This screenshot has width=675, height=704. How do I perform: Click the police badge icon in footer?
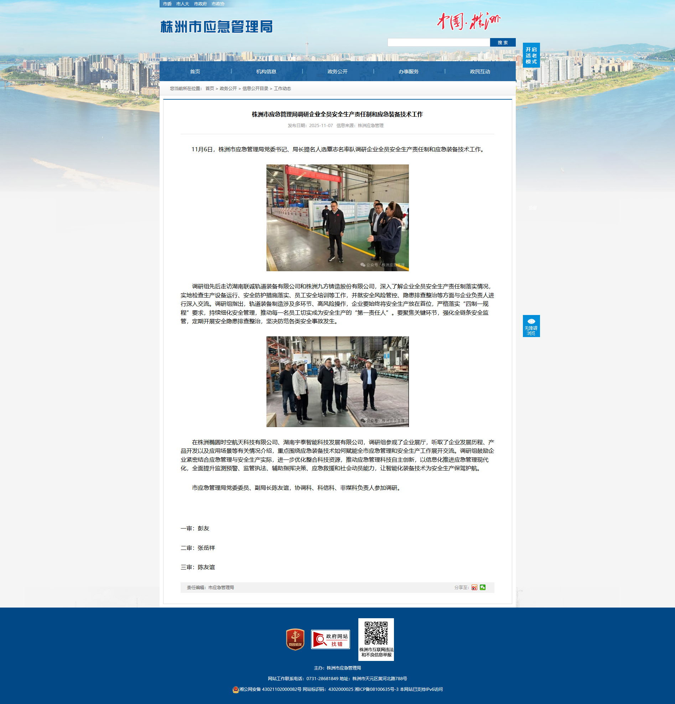(x=235, y=689)
